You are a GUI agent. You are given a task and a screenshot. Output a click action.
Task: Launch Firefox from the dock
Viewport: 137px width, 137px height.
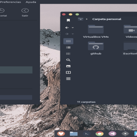[61, 134]
